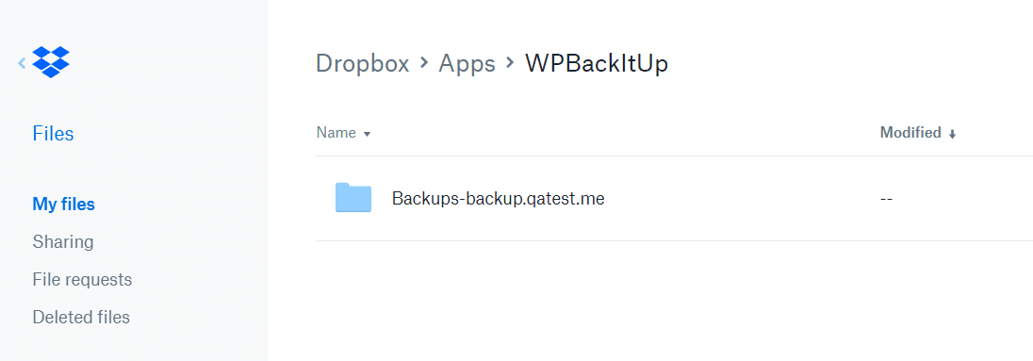Click the Backups-backup.qatest.me folder icon
This screenshot has height=361, width=1033.
click(353, 198)
